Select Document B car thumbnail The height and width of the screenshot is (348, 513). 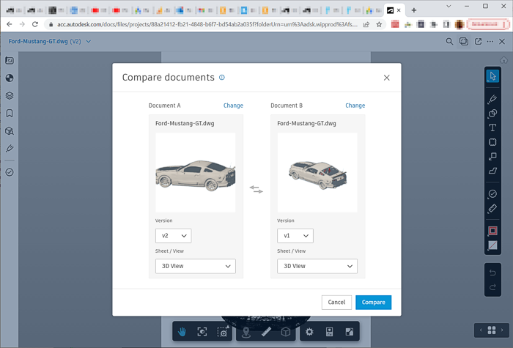tap(317, 172)
